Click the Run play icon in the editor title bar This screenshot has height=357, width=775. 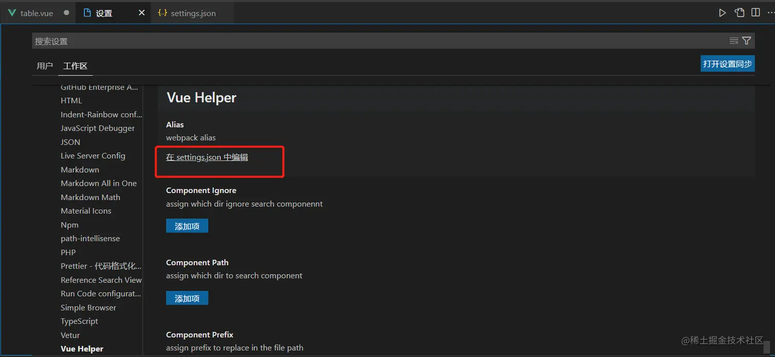pyautogui.click(x=722, y=13)
